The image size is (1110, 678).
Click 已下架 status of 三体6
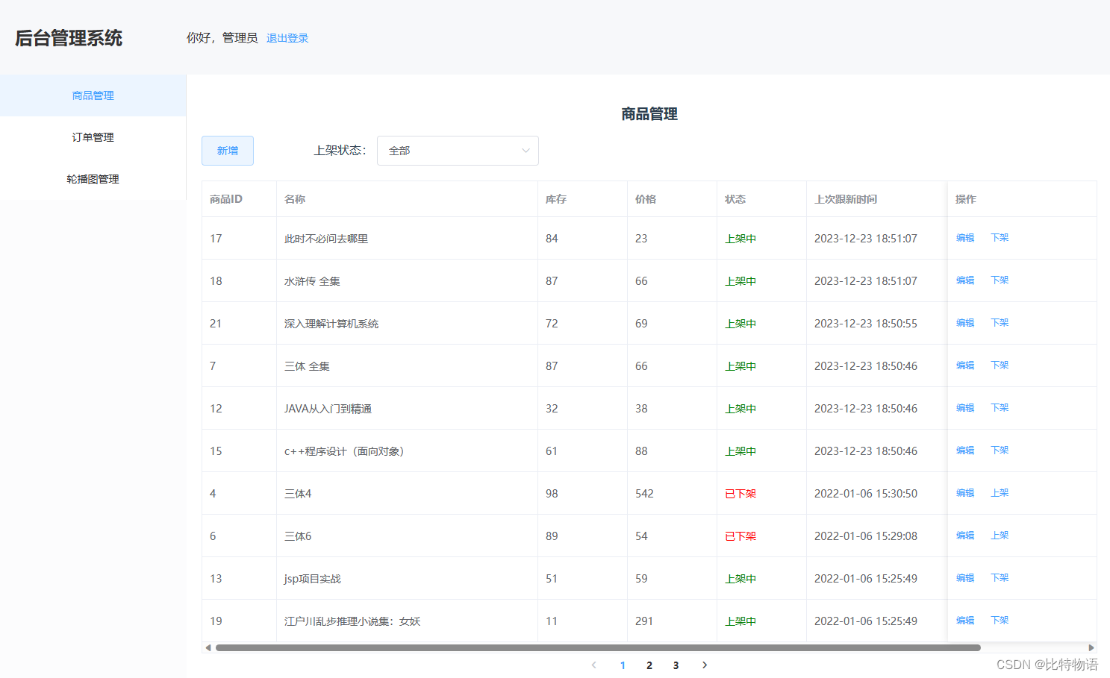[740, 536]
